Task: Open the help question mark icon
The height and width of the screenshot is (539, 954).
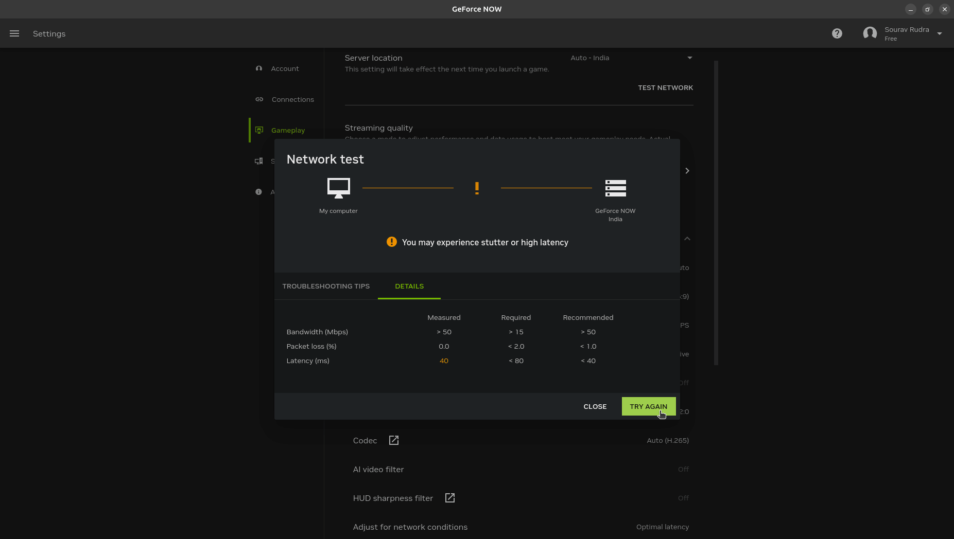Action: (x=837, y=33)
